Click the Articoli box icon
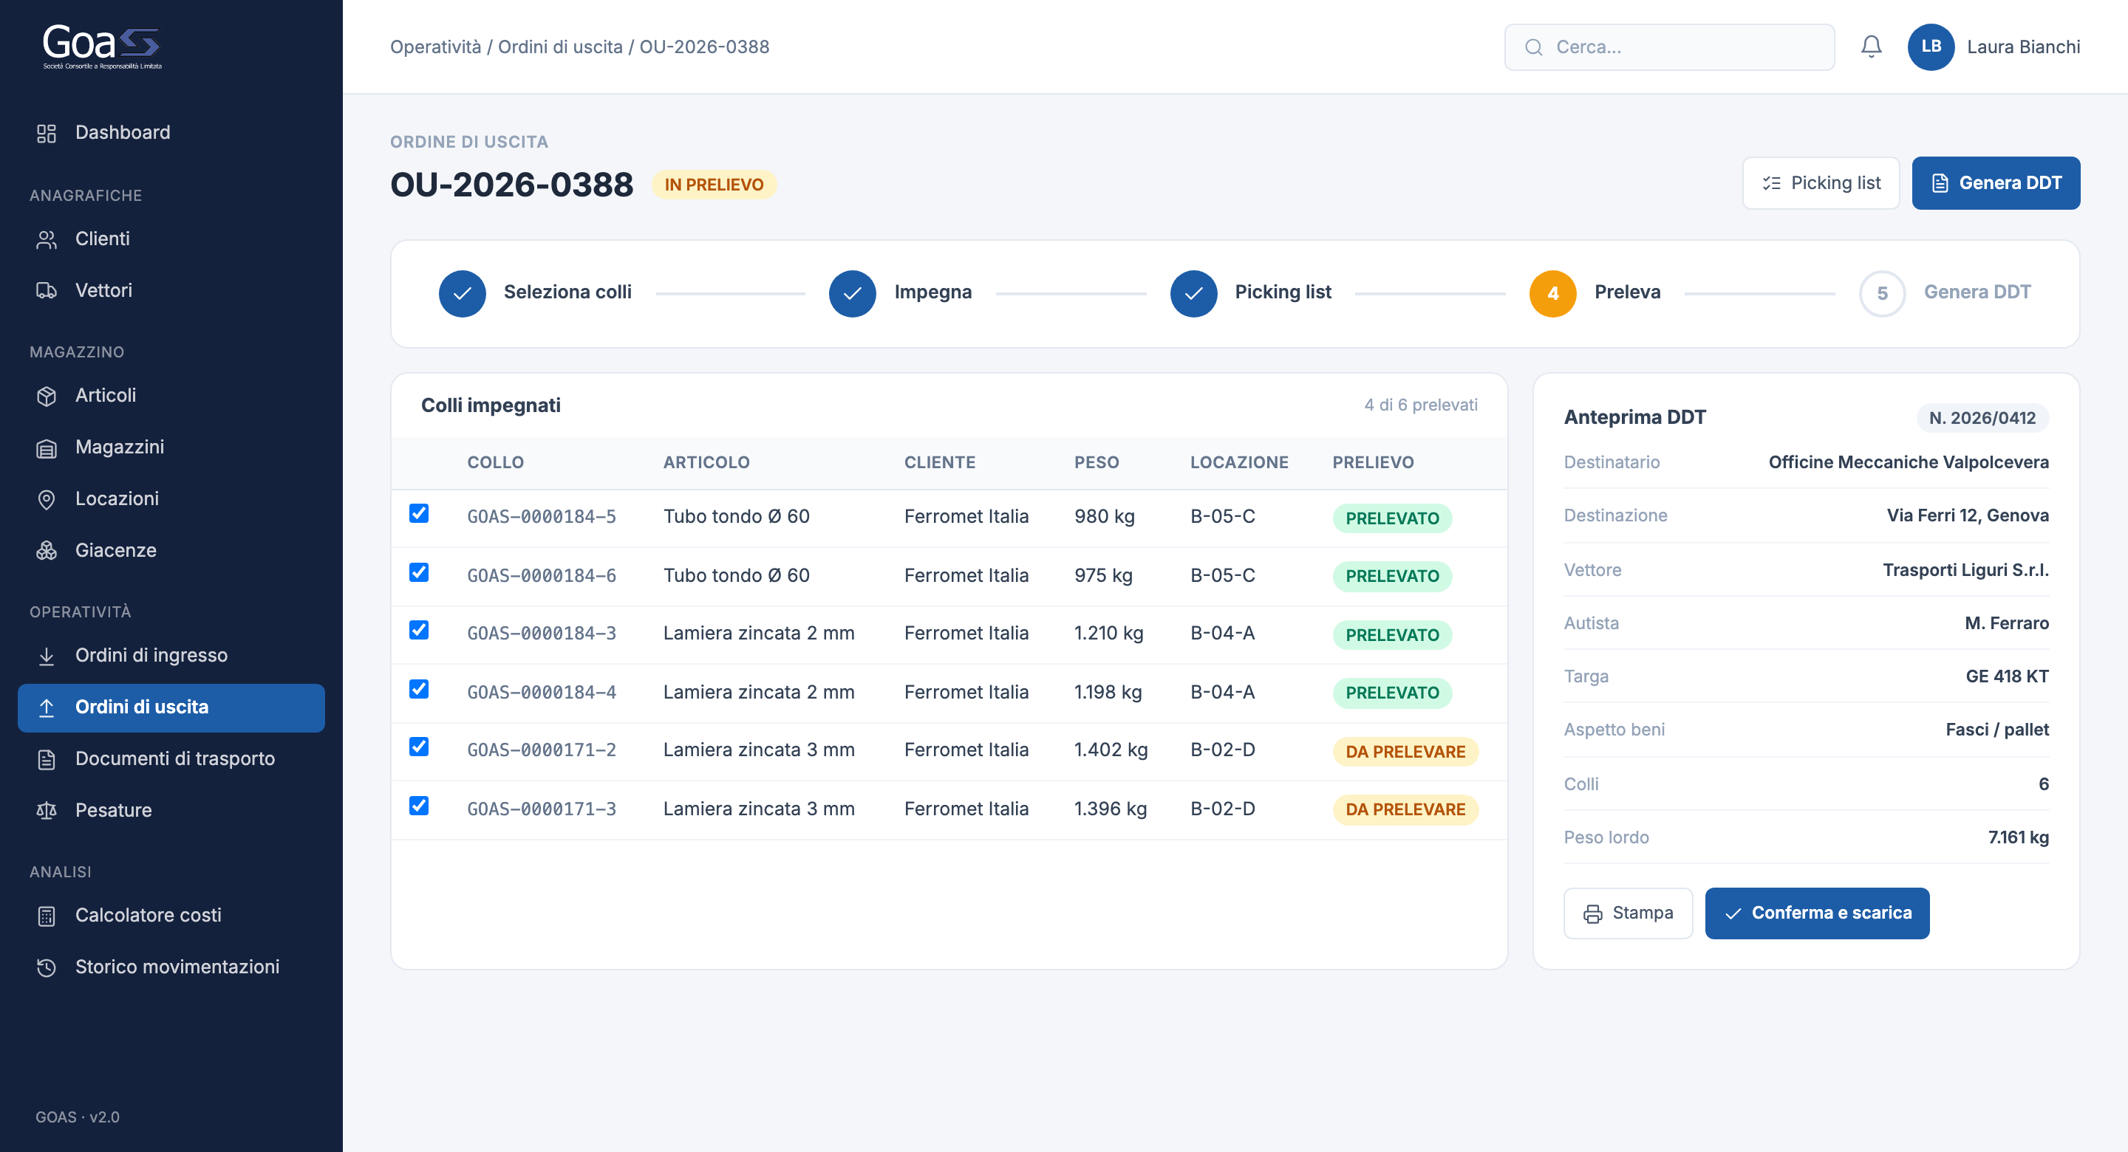The image size is (2128, 1152). (47, 396)
